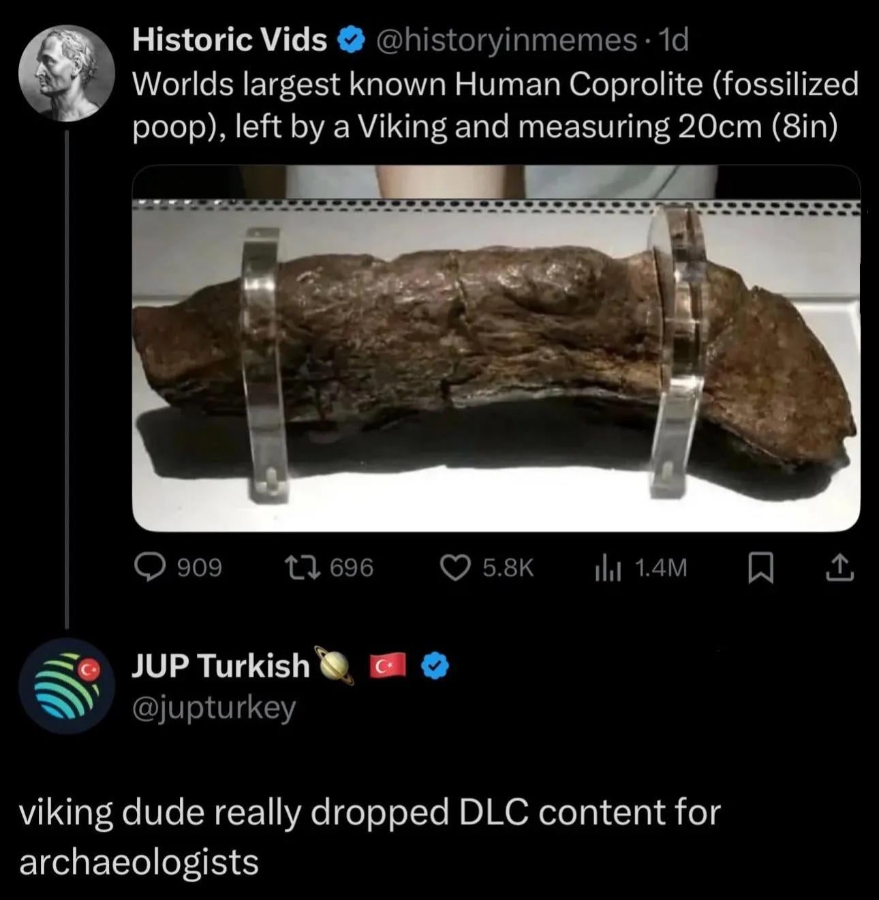The image size is (879, 900).
Task: Open the view analytics bar-chart icon
Action: pyautogui.click(x=608, y=567)
